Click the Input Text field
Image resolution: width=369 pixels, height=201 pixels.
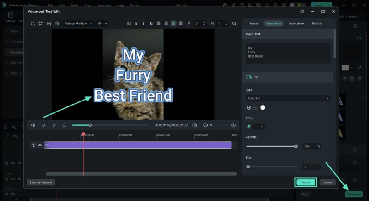point(288,53)
